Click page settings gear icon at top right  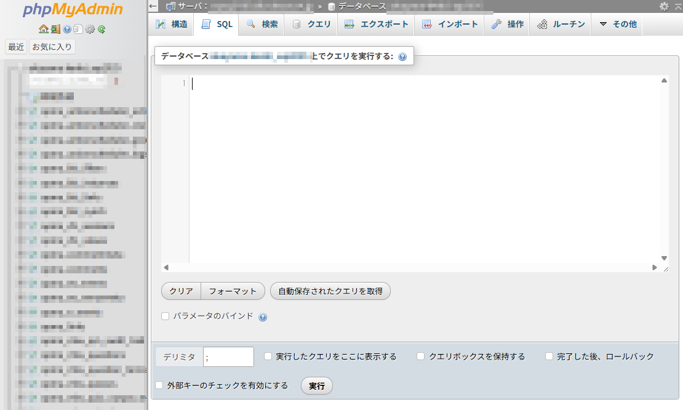(664, 7)
